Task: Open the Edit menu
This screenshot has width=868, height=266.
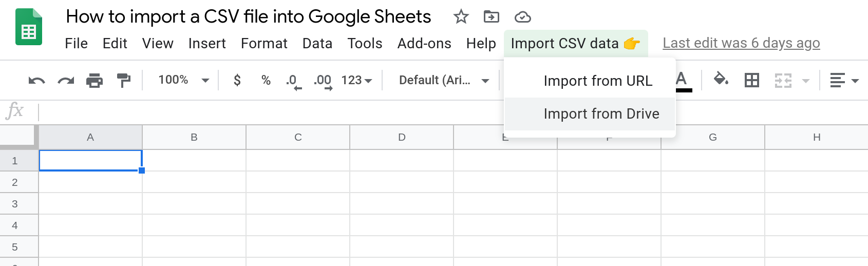Action: [115, 44]
